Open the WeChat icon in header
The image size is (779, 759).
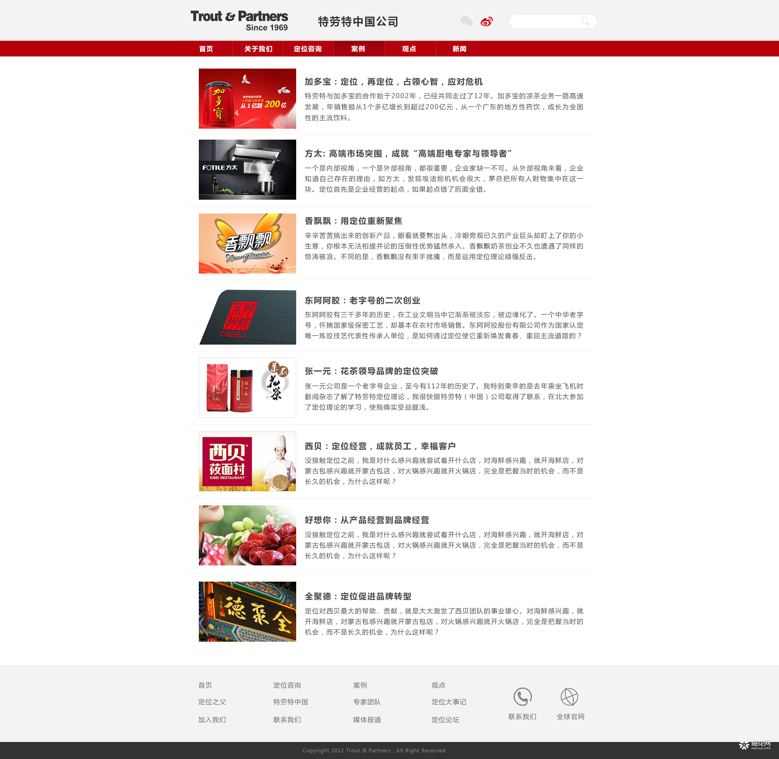[467, 21]
